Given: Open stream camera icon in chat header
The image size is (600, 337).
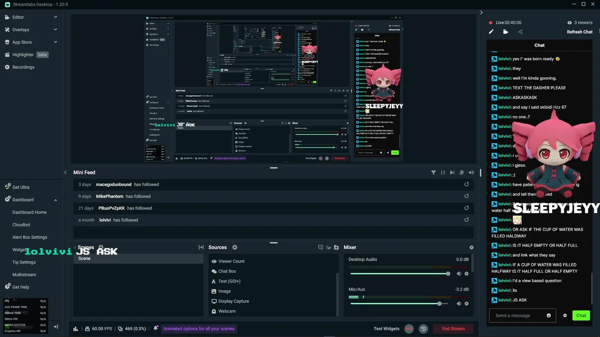Looking at the screenshot, I should pyautogui.click(x=505, y=32).
